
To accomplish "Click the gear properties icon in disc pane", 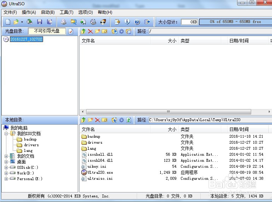I will tap(122, 31).
